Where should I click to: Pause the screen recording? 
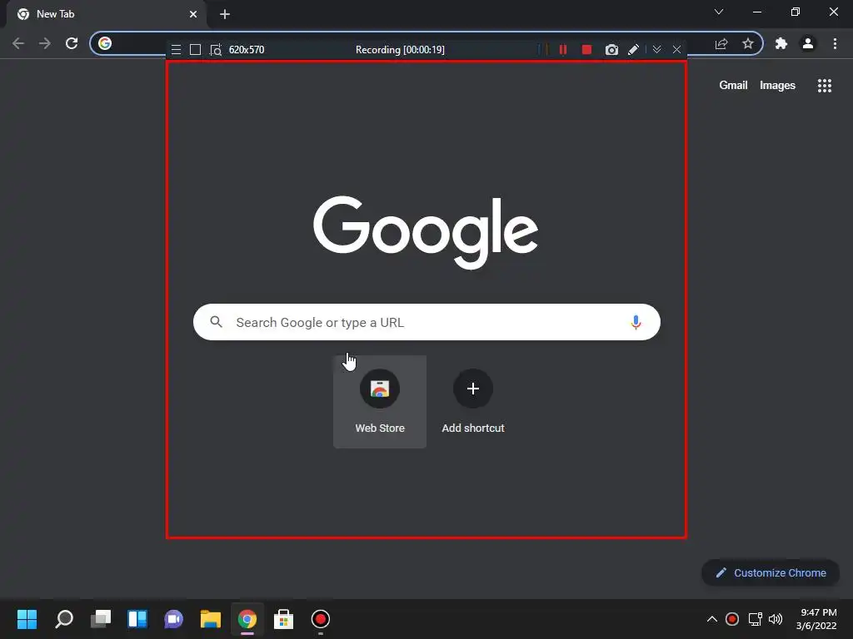[x=563, y=49]
